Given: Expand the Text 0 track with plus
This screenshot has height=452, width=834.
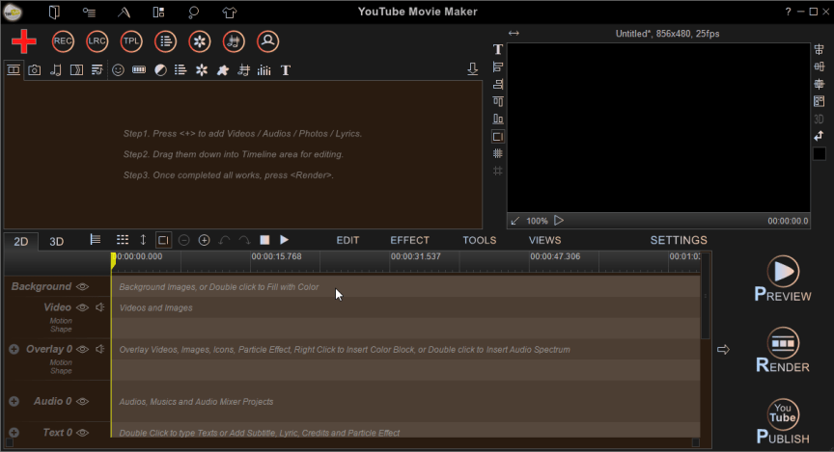Looking at the screenshot, I should point(14,433).
